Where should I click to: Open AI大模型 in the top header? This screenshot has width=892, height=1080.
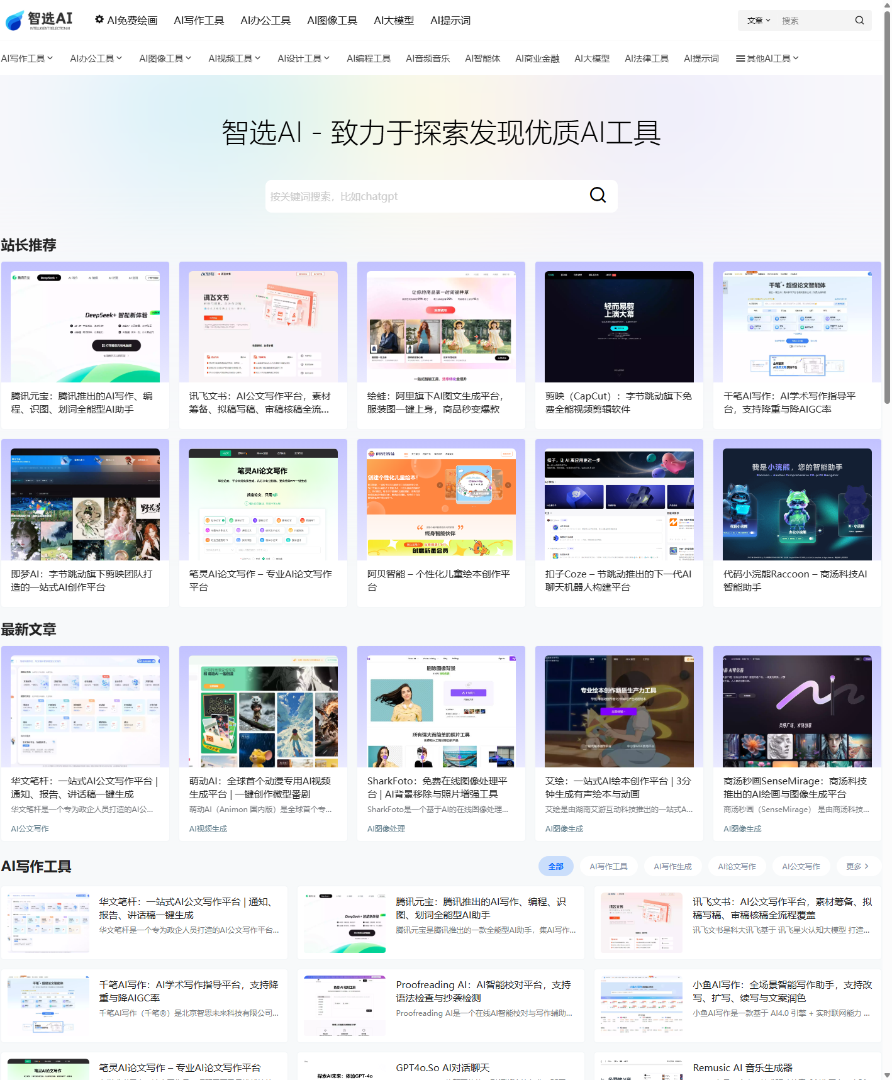pos(394,20)
